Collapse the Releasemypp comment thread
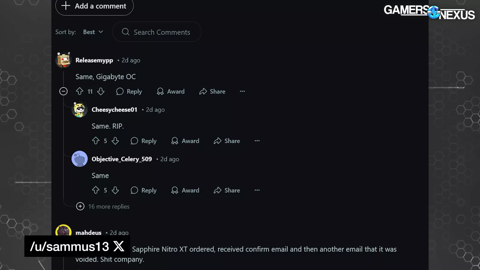 [63, 91]
